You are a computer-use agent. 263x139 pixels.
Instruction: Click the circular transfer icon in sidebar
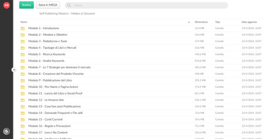tap(6, 131)
